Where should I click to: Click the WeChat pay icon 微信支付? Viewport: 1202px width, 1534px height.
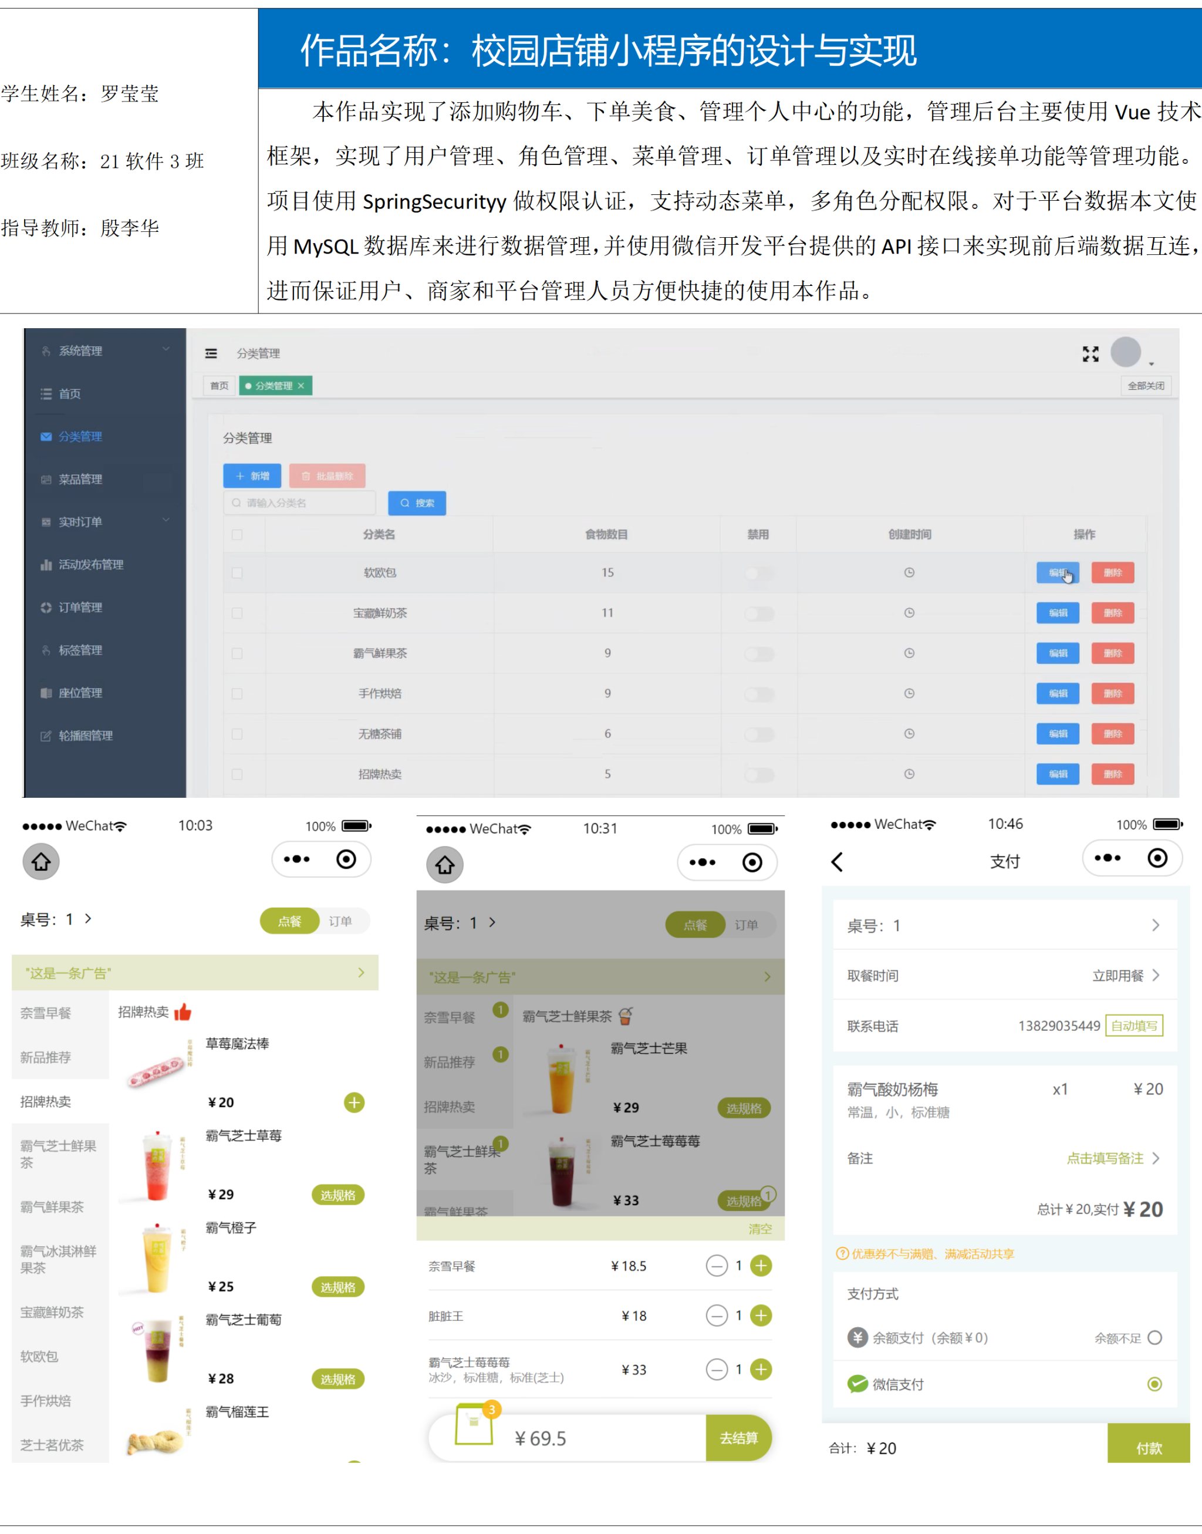pos(857,1384)
